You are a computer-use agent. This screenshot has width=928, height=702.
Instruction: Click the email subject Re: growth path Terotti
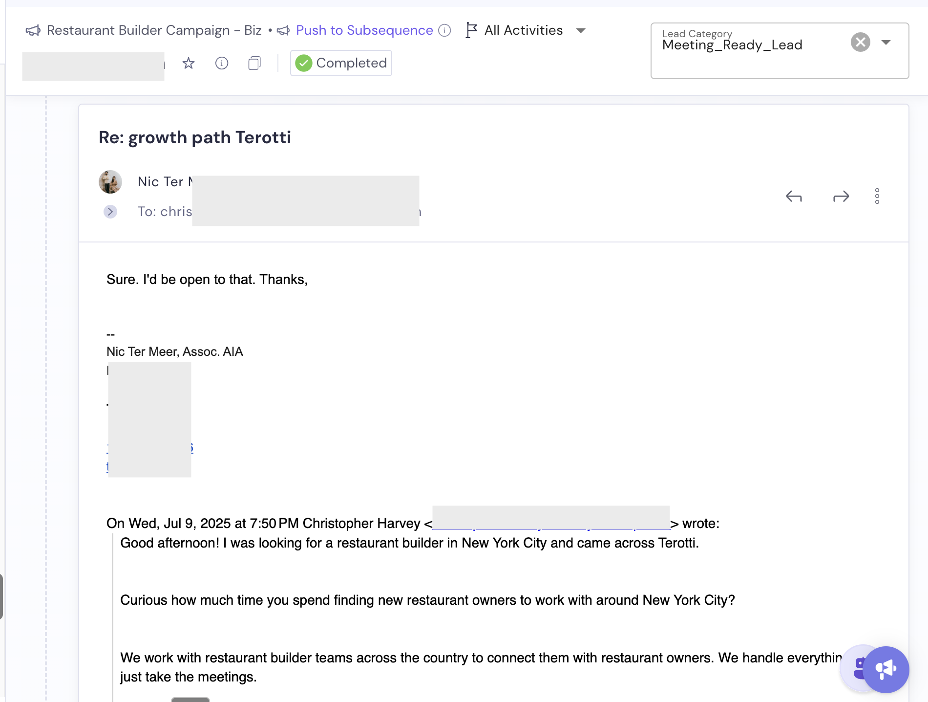195,137
